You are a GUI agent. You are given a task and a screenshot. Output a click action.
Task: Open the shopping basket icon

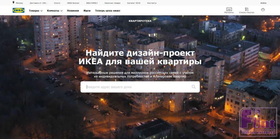tap(263, 10)
